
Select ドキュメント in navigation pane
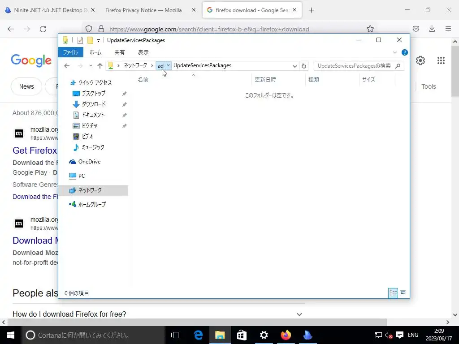(93, 115)
